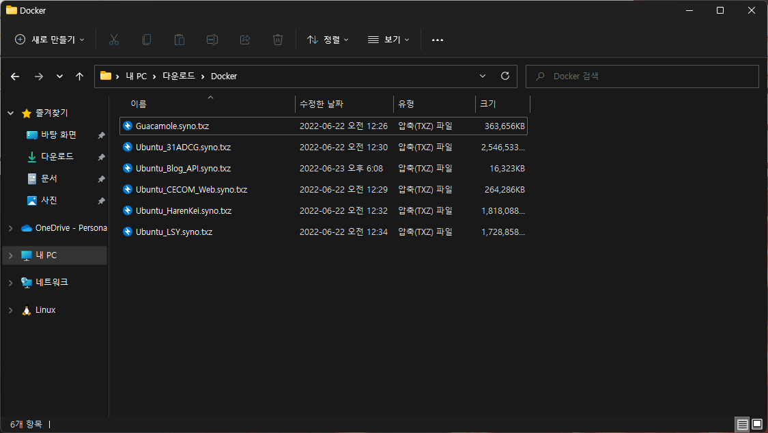768x433 pixels.
Task: Click the Cut scissors icon
Action: [113, 40]
